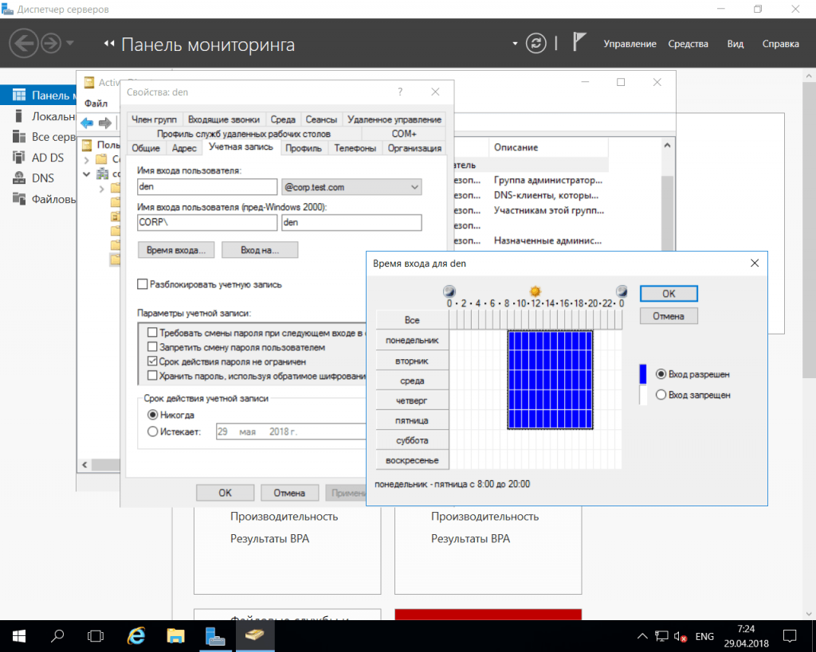This screenshot has height=652, width=816.
Task: Expand the first tree node in console
Action: click(x=86, y=159)
